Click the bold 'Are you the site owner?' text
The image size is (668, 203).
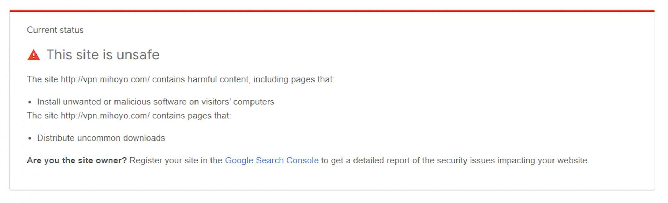pyautogui.click(x=77, y=160)
